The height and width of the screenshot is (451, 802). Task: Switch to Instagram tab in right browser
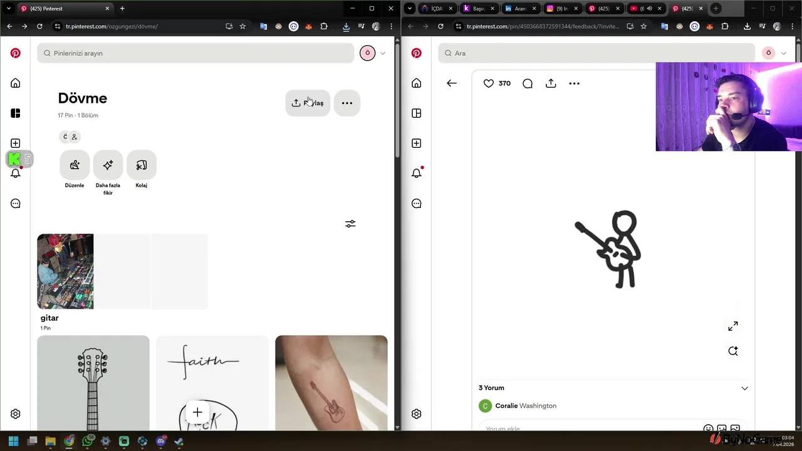558,9
